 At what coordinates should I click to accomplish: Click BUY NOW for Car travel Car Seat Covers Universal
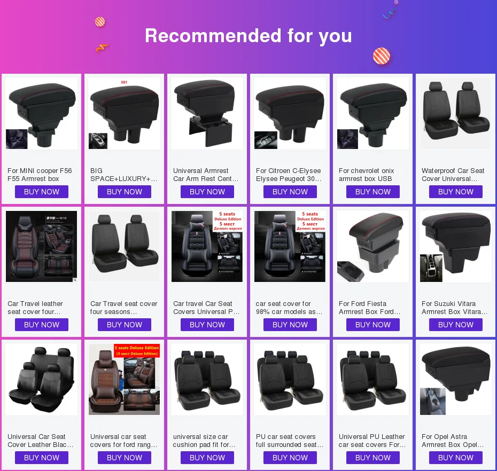207,325
